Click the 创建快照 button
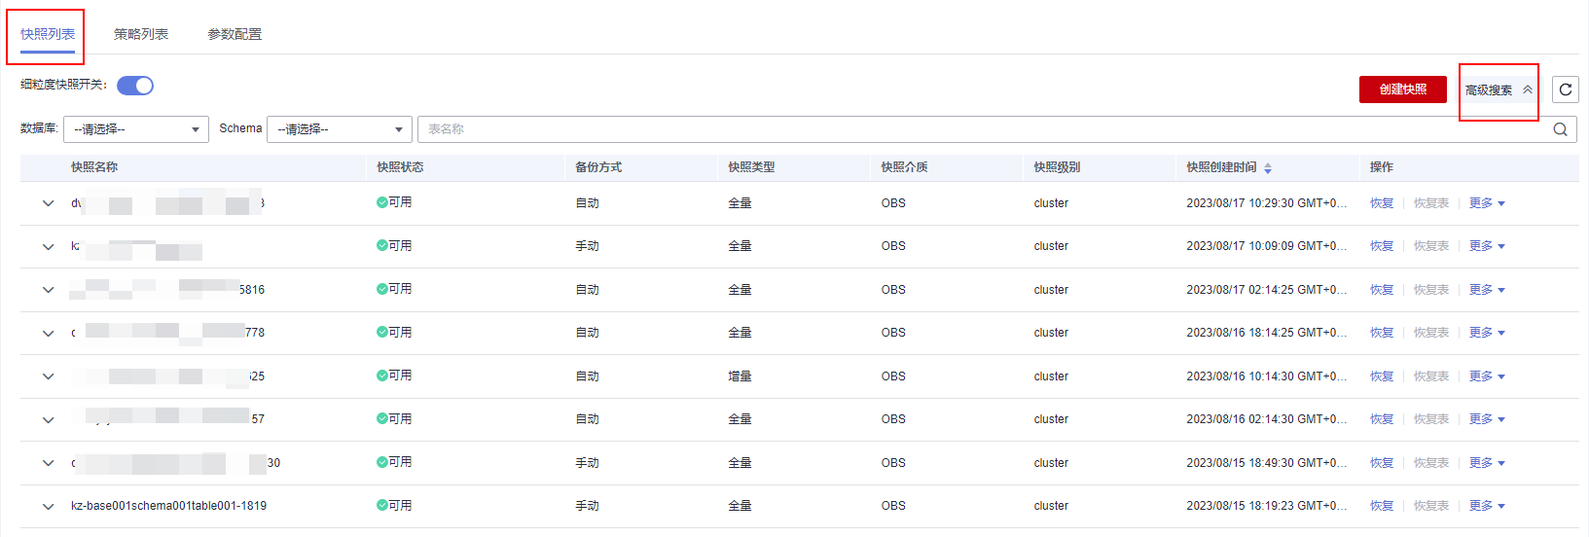The width and height of the screenshot is (1589, 537). pyautogui.click(x=1402, y=89)
